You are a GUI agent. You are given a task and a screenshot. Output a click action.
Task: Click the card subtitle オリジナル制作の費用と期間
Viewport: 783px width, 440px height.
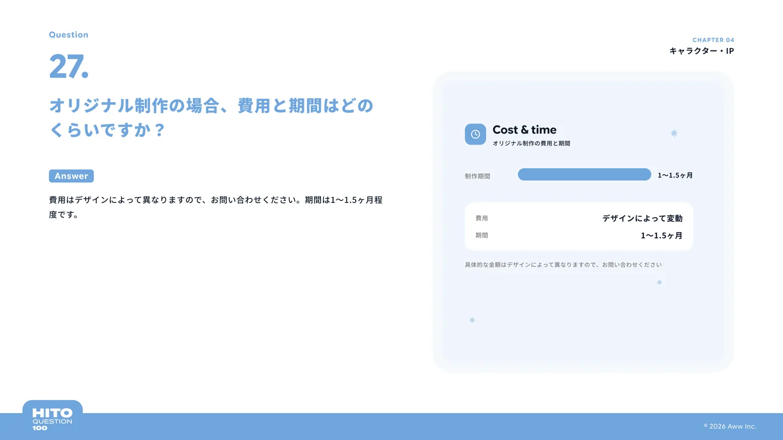[x=531, y=143]
